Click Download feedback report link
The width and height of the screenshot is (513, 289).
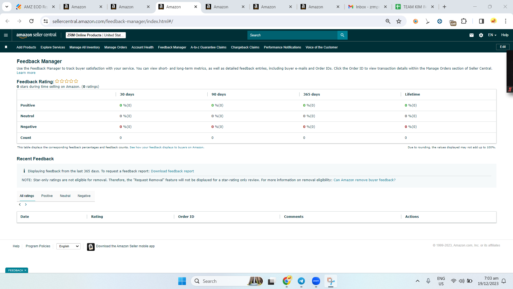tap(172, 171)
